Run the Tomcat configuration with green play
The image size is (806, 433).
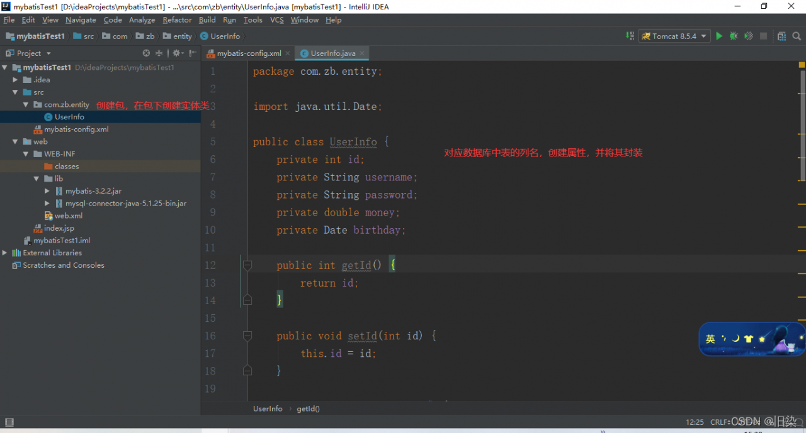(719, 36)
